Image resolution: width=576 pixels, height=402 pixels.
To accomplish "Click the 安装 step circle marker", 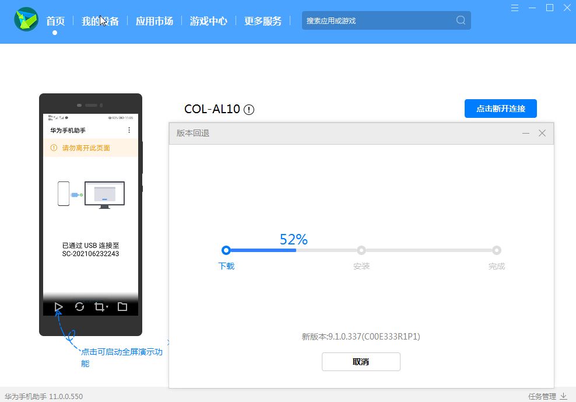I will (361, 250).
